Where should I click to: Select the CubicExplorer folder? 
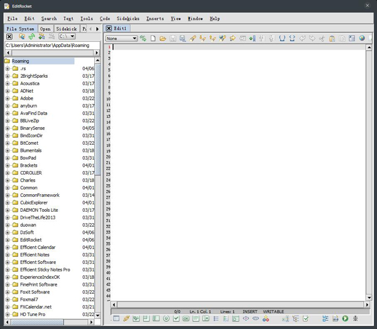[34, 202]
